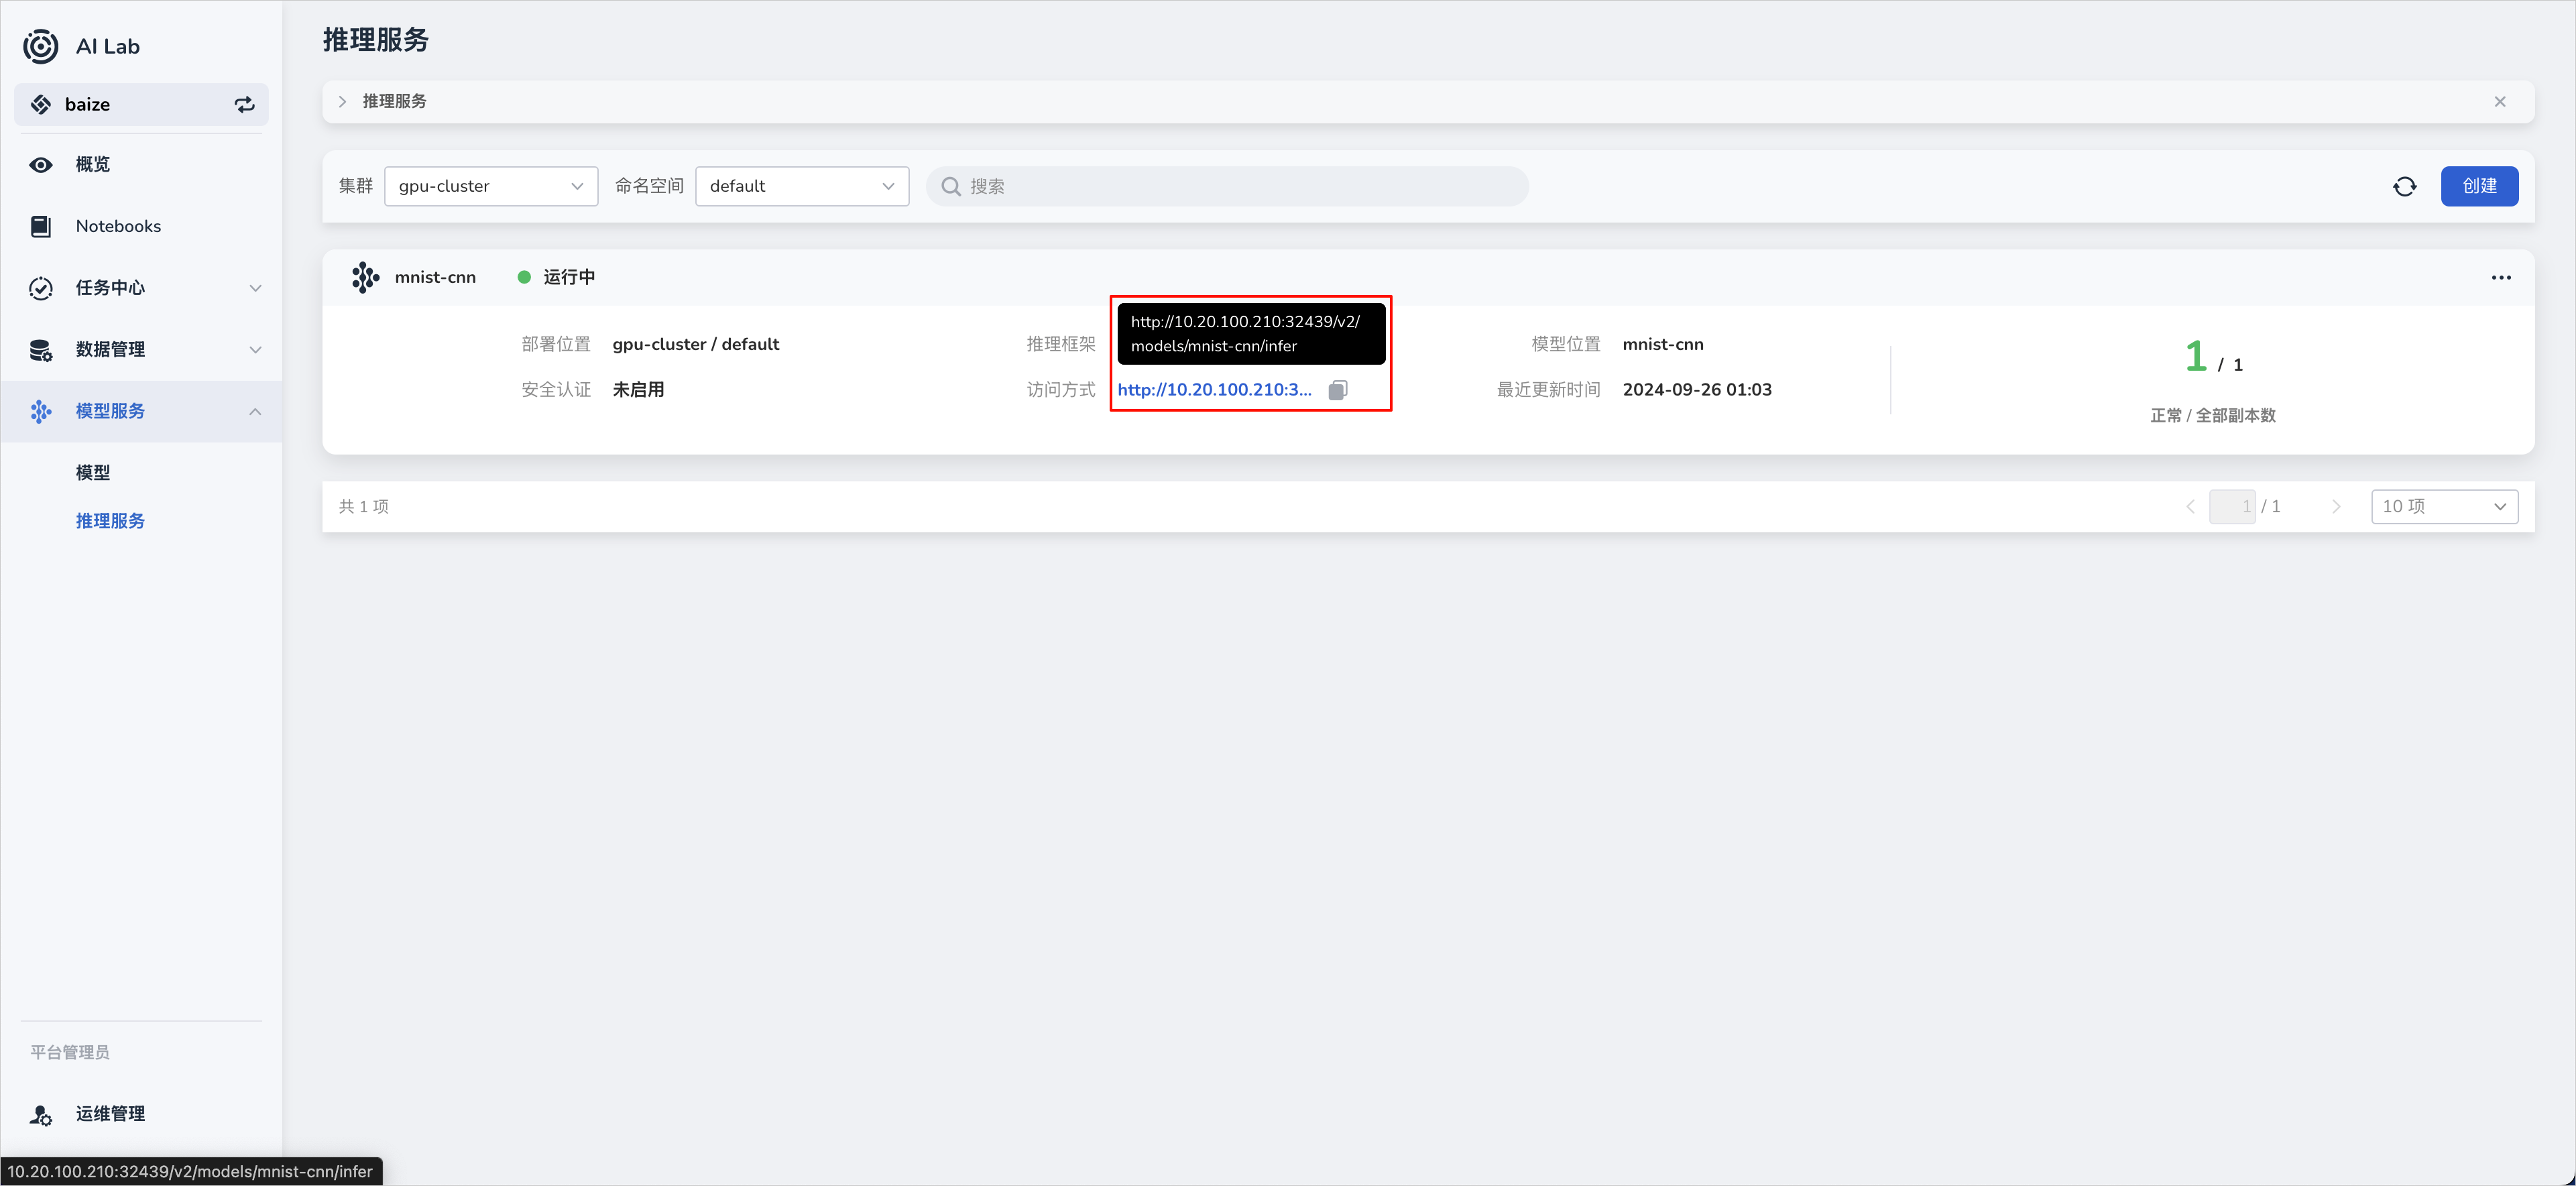The height and width of the screenshot is (1186, 2576).
Task: Open the 10 项 page size dropdown
Action: tap(2444, 507)
